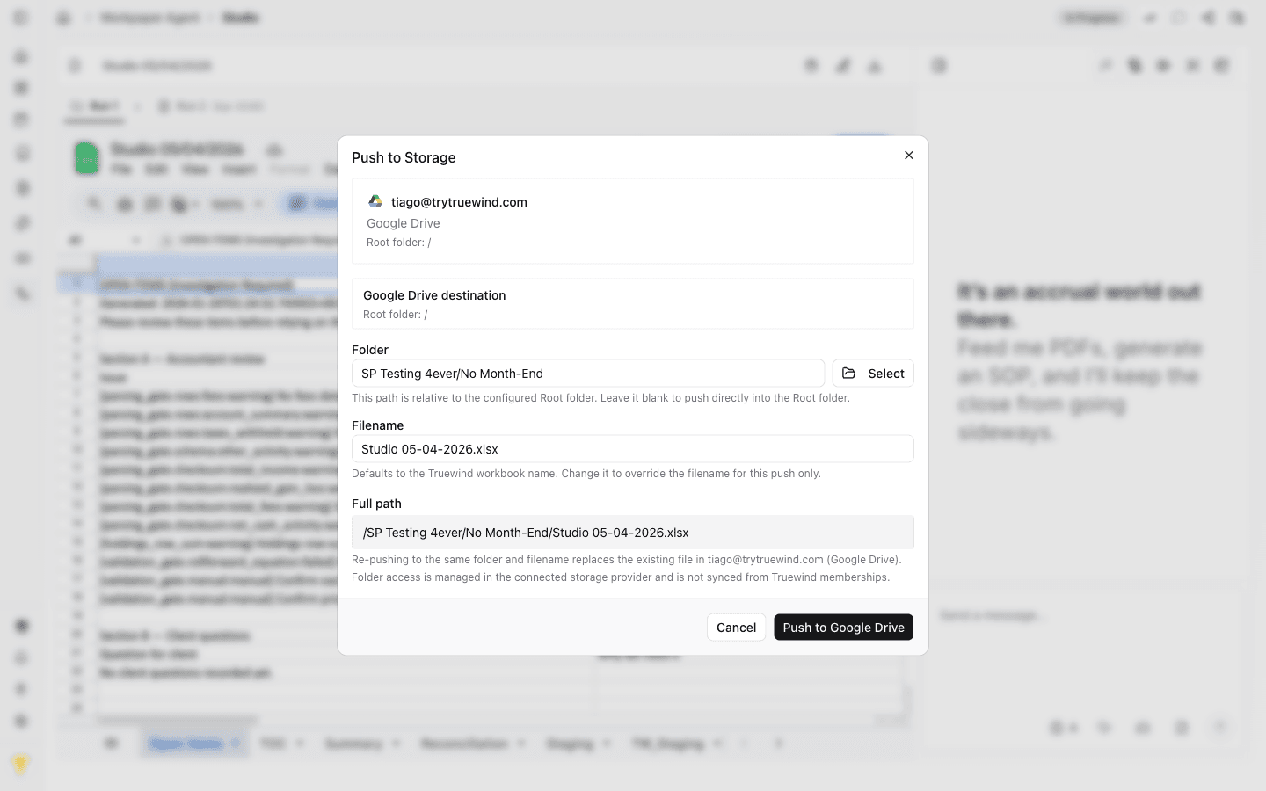Close the Push to Storage dialog
The image size is (1266, 791).
click(x=908, y=156)
